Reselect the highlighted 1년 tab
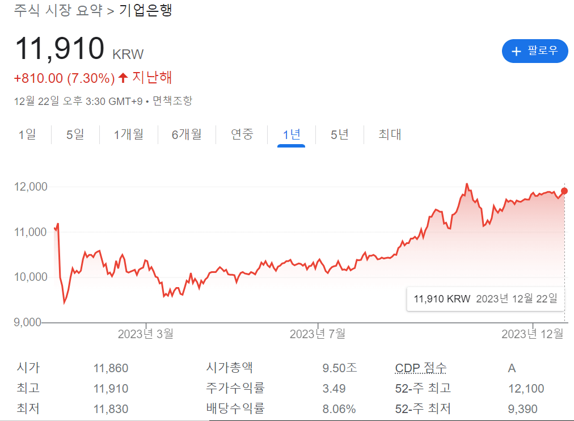This screenshot has width=574, height=421. (290, 134)
